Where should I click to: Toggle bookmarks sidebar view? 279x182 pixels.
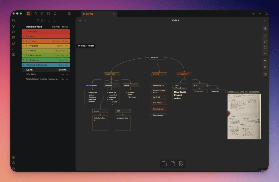coord(55,14)
